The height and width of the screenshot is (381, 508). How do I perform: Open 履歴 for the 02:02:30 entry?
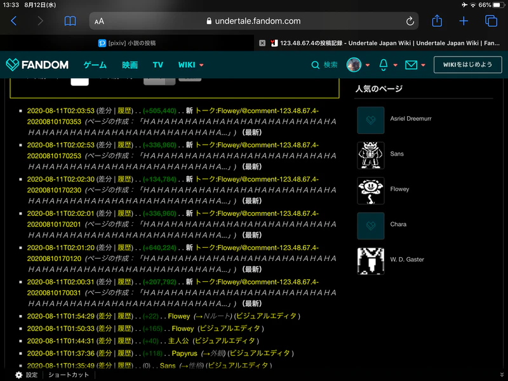[124, 180]
